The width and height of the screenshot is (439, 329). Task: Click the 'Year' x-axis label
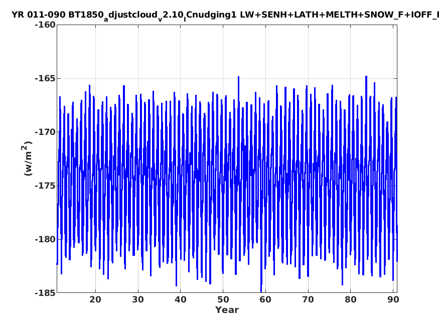[227, 310]
